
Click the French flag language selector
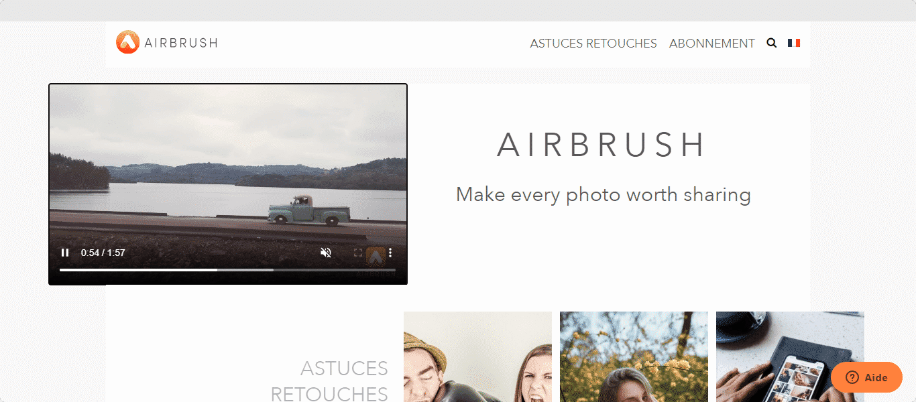(794, 43)
